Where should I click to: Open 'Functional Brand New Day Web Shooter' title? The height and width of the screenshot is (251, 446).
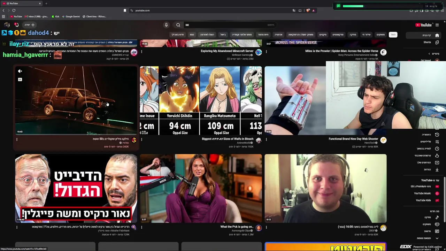[x=353, y=139]
